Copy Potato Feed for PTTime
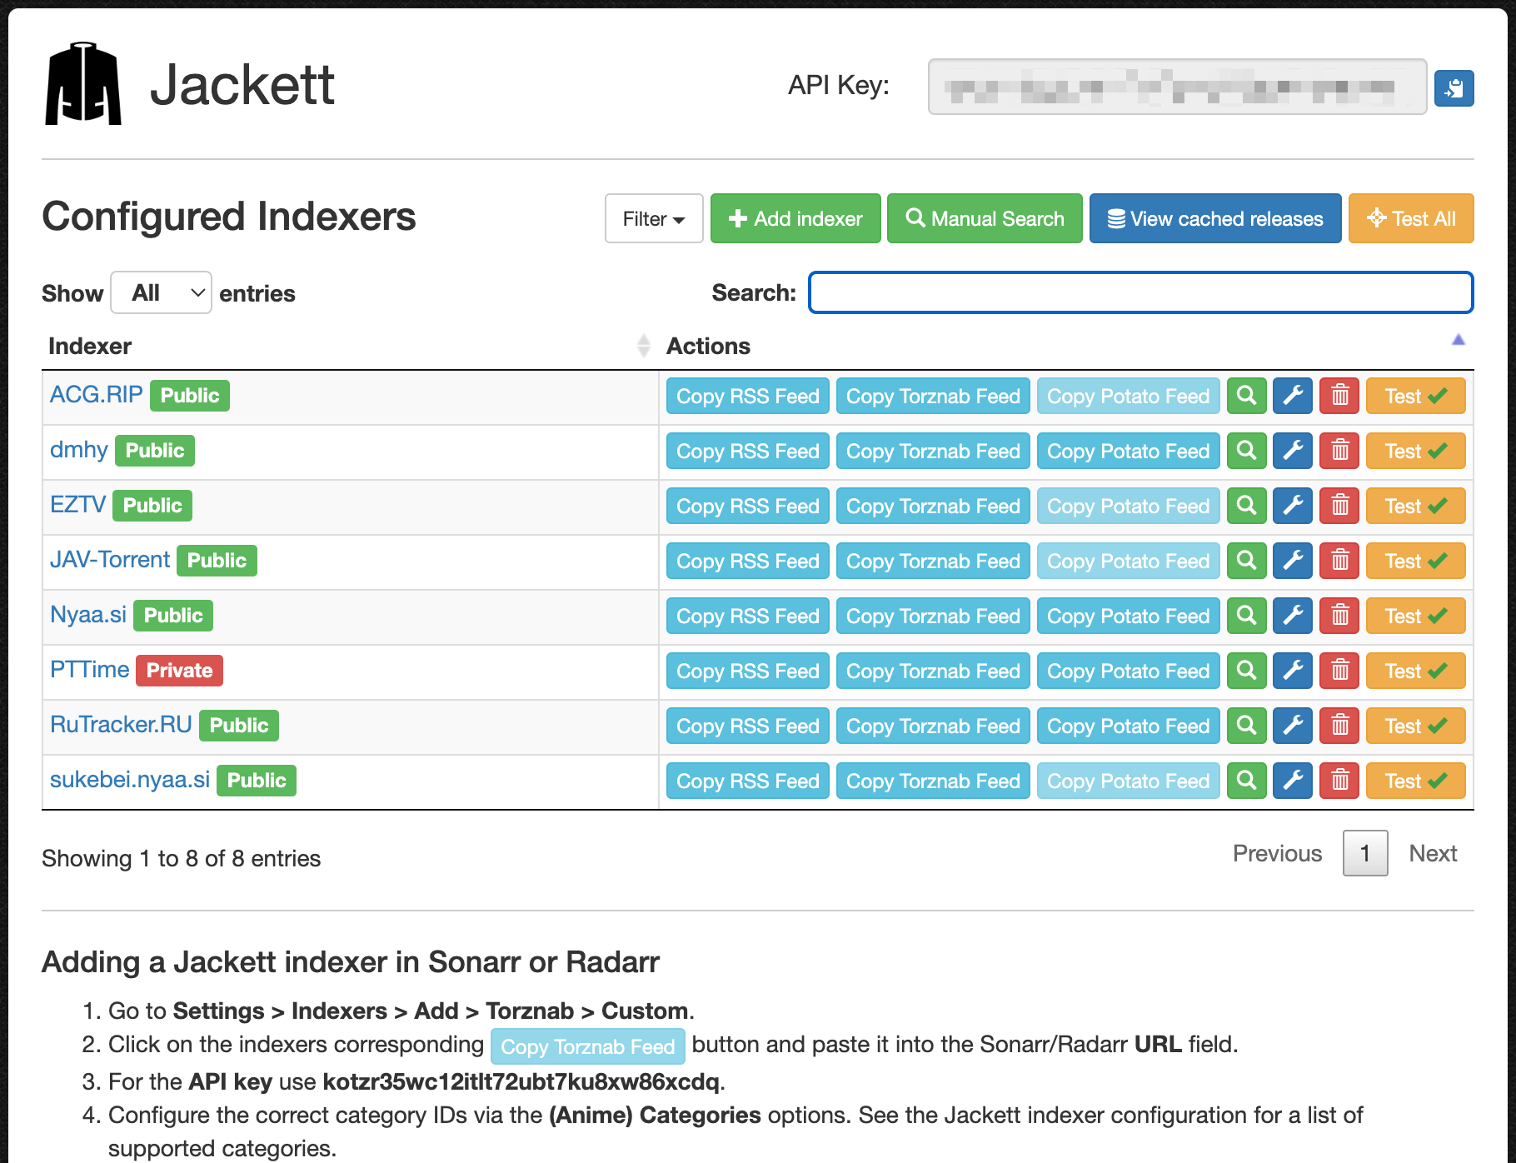1516x1163 pixels. click(x=1128, y=671)
